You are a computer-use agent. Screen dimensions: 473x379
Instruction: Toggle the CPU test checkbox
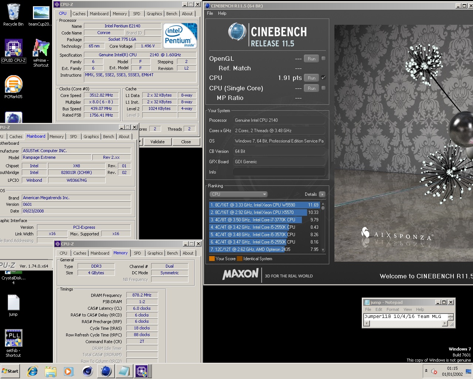(323, 78)
